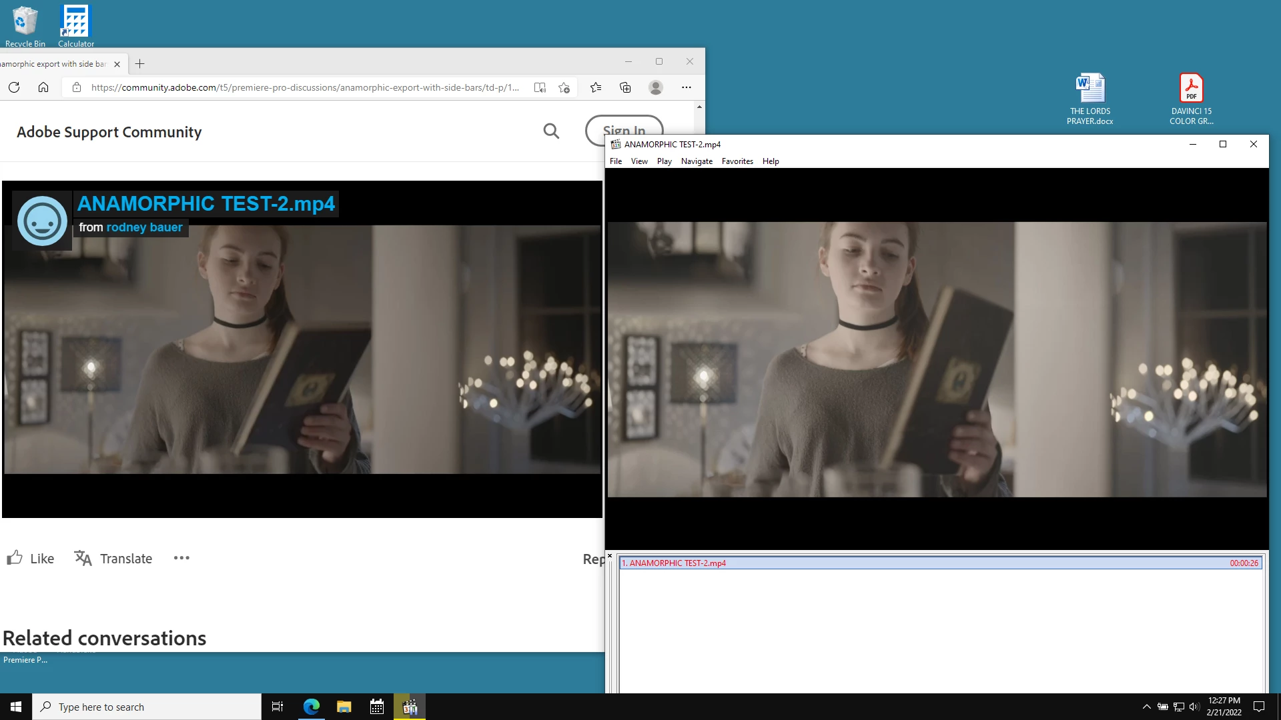Expand the post's more options ellipsis
1281x720 pixels.
tap(181, 558)
